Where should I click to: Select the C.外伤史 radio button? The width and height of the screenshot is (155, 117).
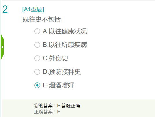(x=37, y=58)
